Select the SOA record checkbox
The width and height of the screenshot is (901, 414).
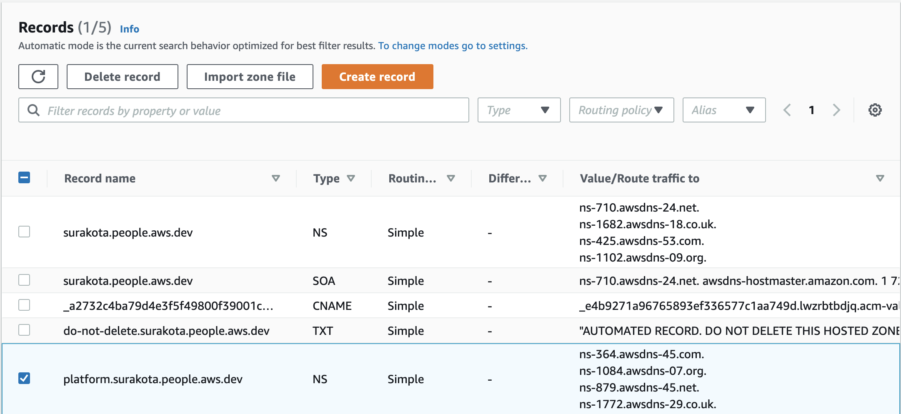click(24, 280)
